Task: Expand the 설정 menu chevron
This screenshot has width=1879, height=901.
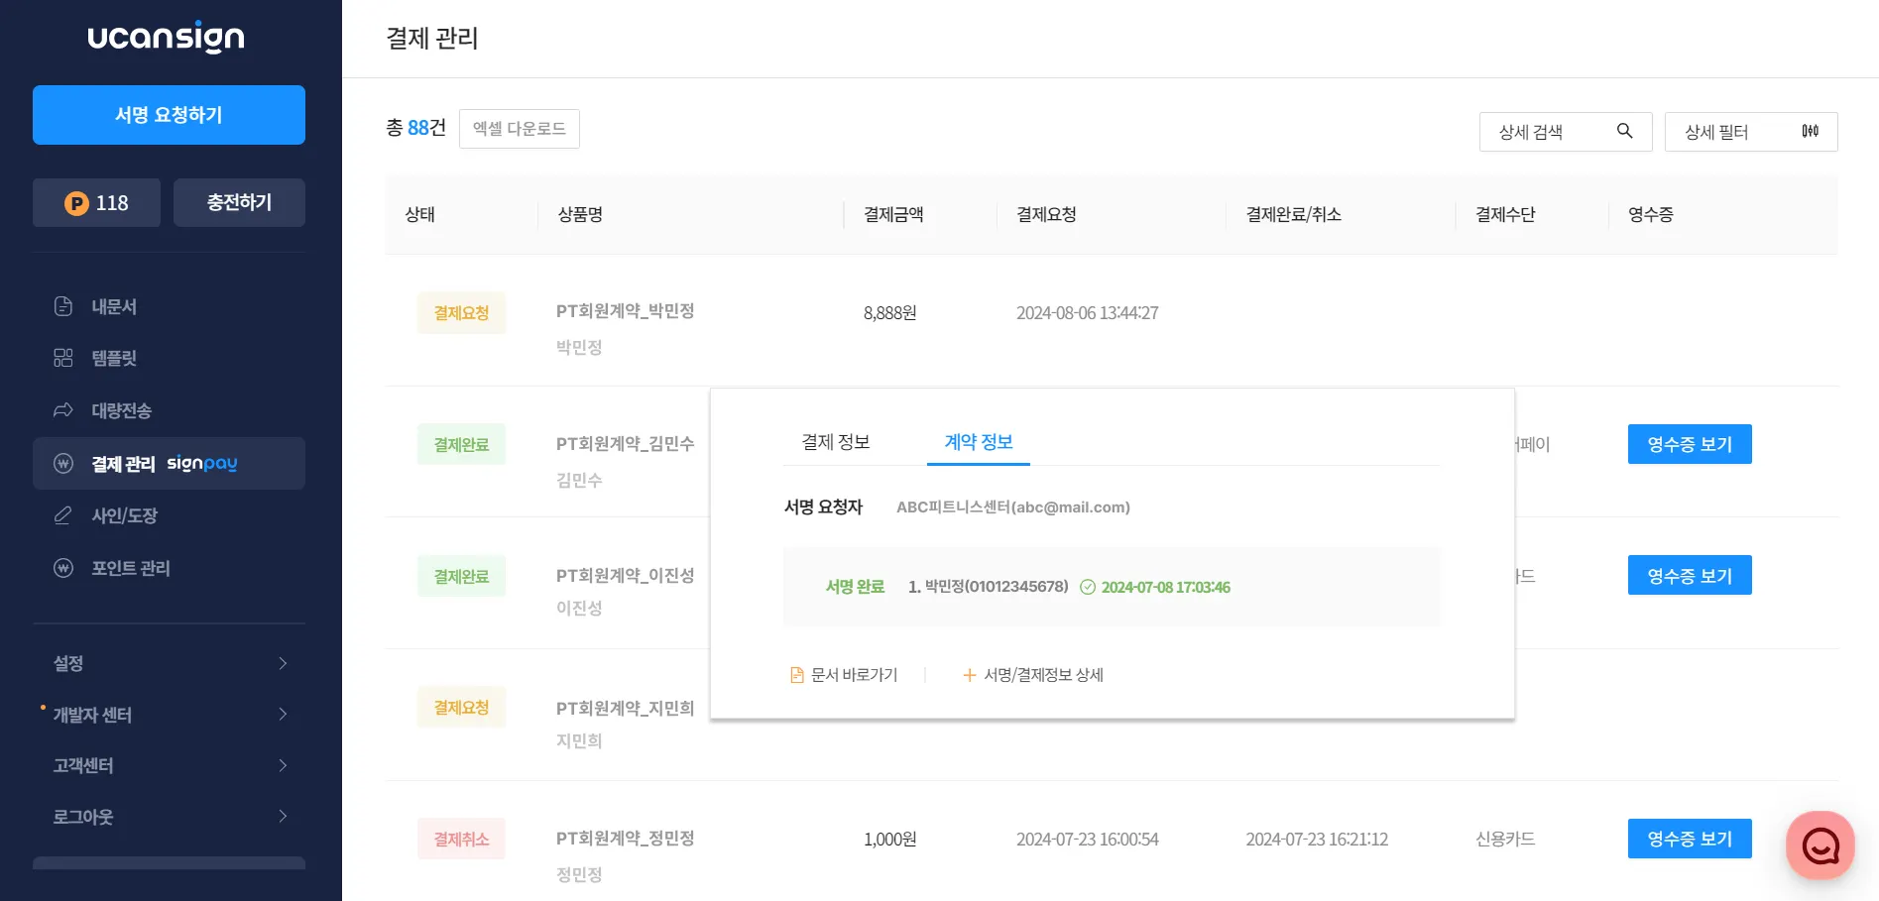Action: coord(283,663)
